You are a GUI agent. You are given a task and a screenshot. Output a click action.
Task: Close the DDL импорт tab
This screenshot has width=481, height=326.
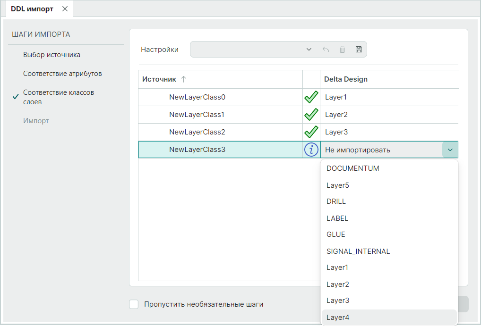tap(65, 9)
